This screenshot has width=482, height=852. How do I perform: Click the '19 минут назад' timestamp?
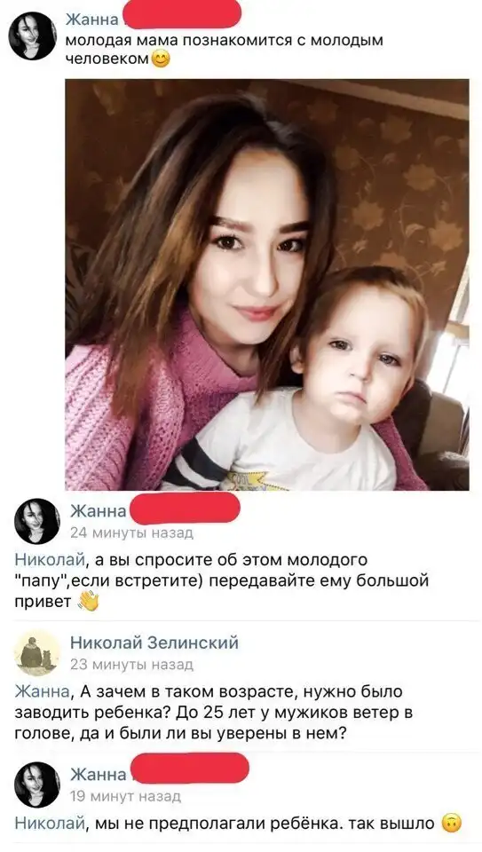point(125,797)
